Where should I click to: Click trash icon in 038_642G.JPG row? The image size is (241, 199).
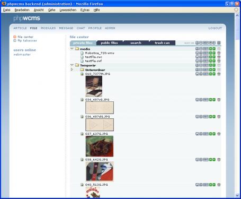click(219, 160)
